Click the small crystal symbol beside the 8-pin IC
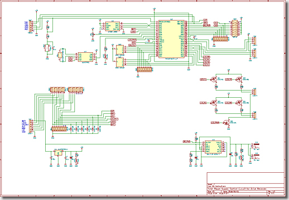This screenshot has width=289, height=200. [x=60, y=55]
